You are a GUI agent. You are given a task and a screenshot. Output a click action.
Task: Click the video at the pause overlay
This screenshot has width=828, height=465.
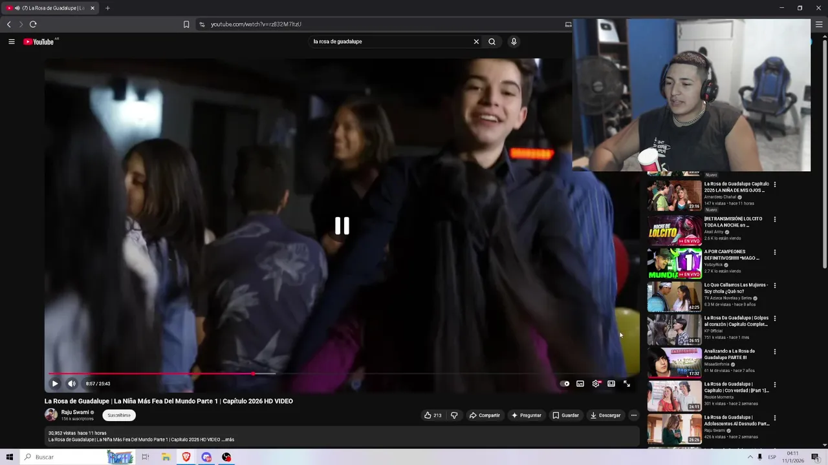pyautogui.click(x=342, y=225)
